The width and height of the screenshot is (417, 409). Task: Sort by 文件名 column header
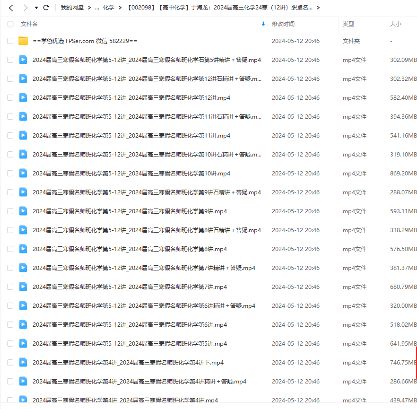click(29, 24)
